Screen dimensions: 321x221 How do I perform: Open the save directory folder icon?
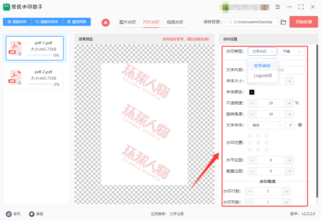(x=283, y=22)
